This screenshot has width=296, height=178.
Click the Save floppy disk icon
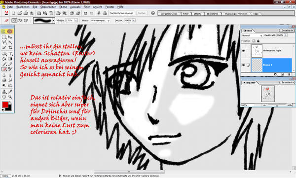39,13
